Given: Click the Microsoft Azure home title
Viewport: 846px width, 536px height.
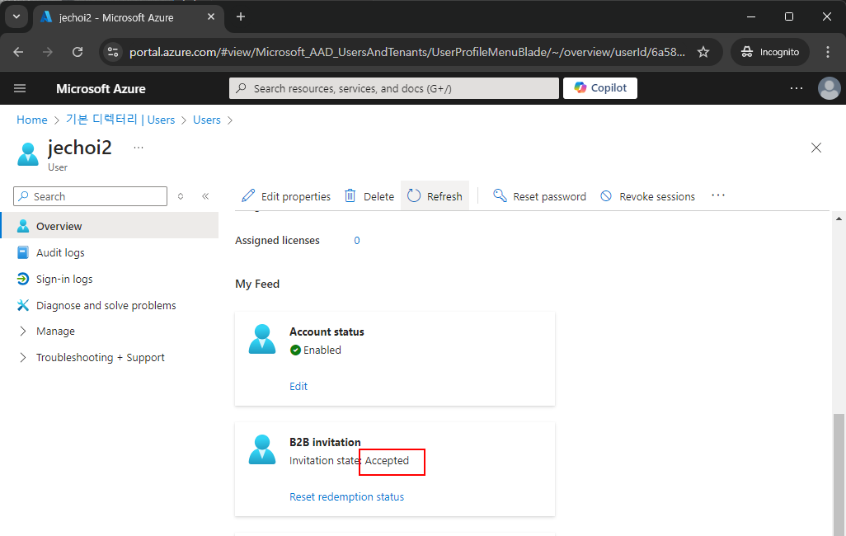Looking at the screenshot, I should [101, 88].
